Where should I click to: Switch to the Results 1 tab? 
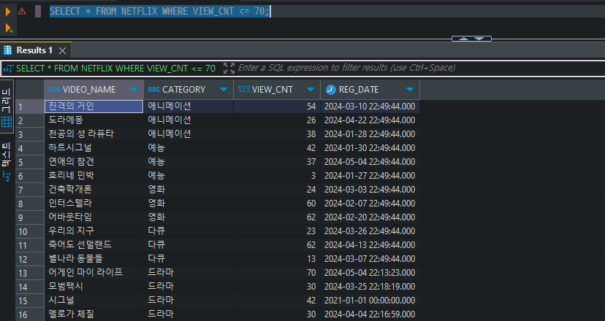34,50
